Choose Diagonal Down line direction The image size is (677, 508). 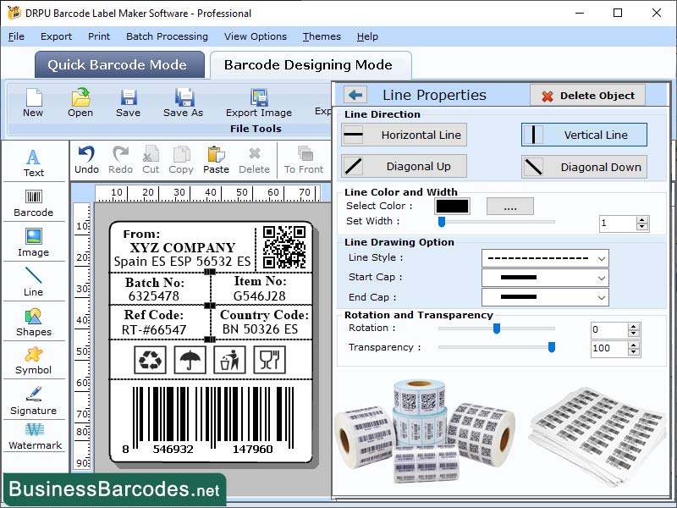click(x=583, y=167)
